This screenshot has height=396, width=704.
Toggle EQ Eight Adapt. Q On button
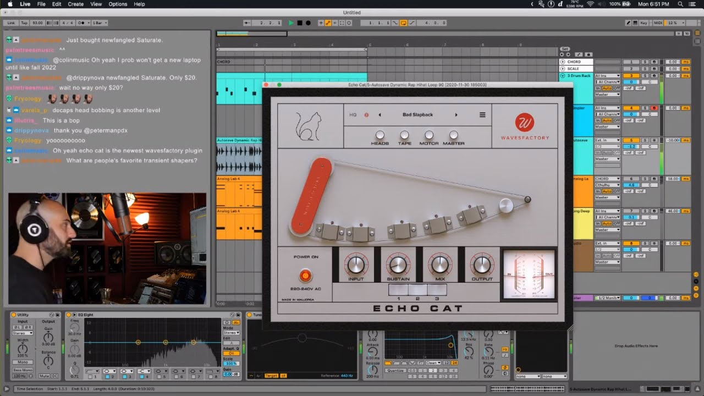231,354
